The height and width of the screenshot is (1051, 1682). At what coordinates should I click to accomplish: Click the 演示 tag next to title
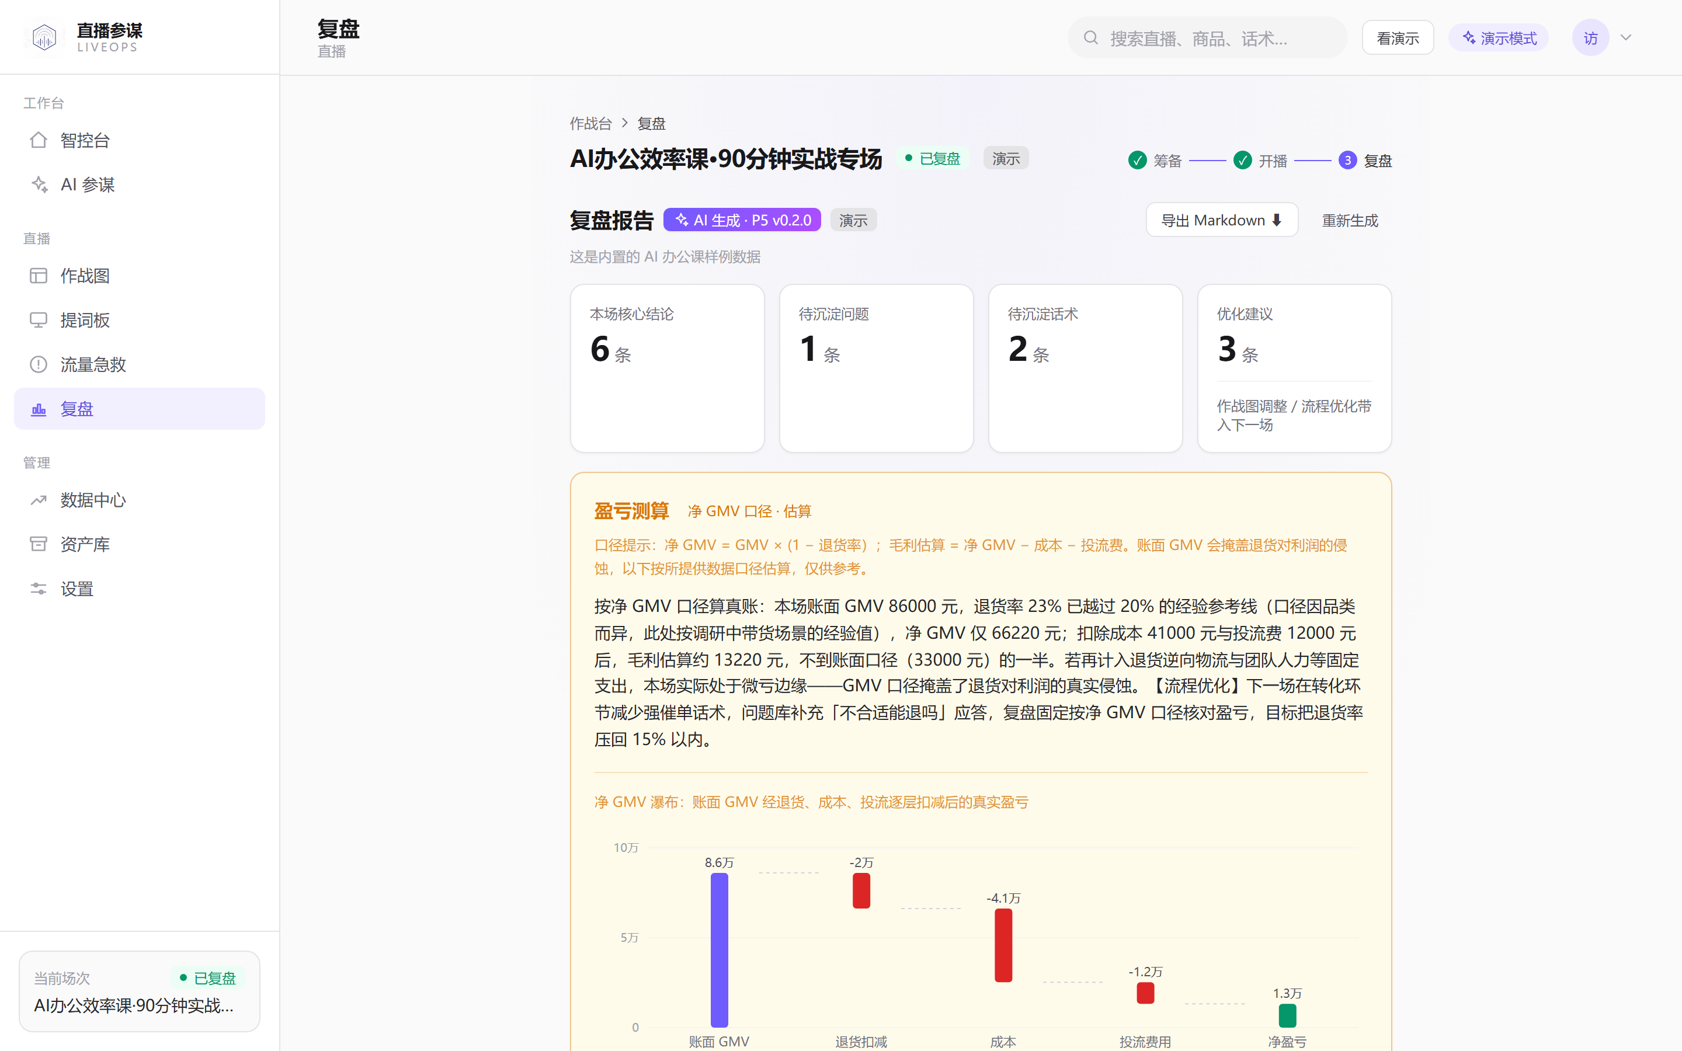[1006, 158]
